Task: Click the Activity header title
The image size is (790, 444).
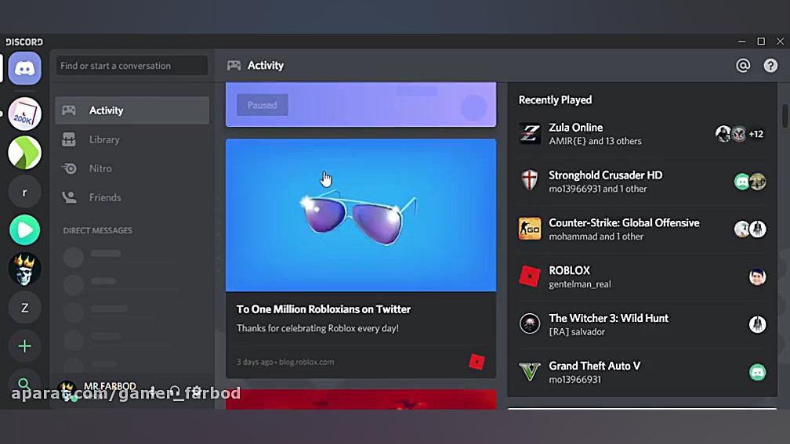Action: pyautogui.click(x=266, y=66)
